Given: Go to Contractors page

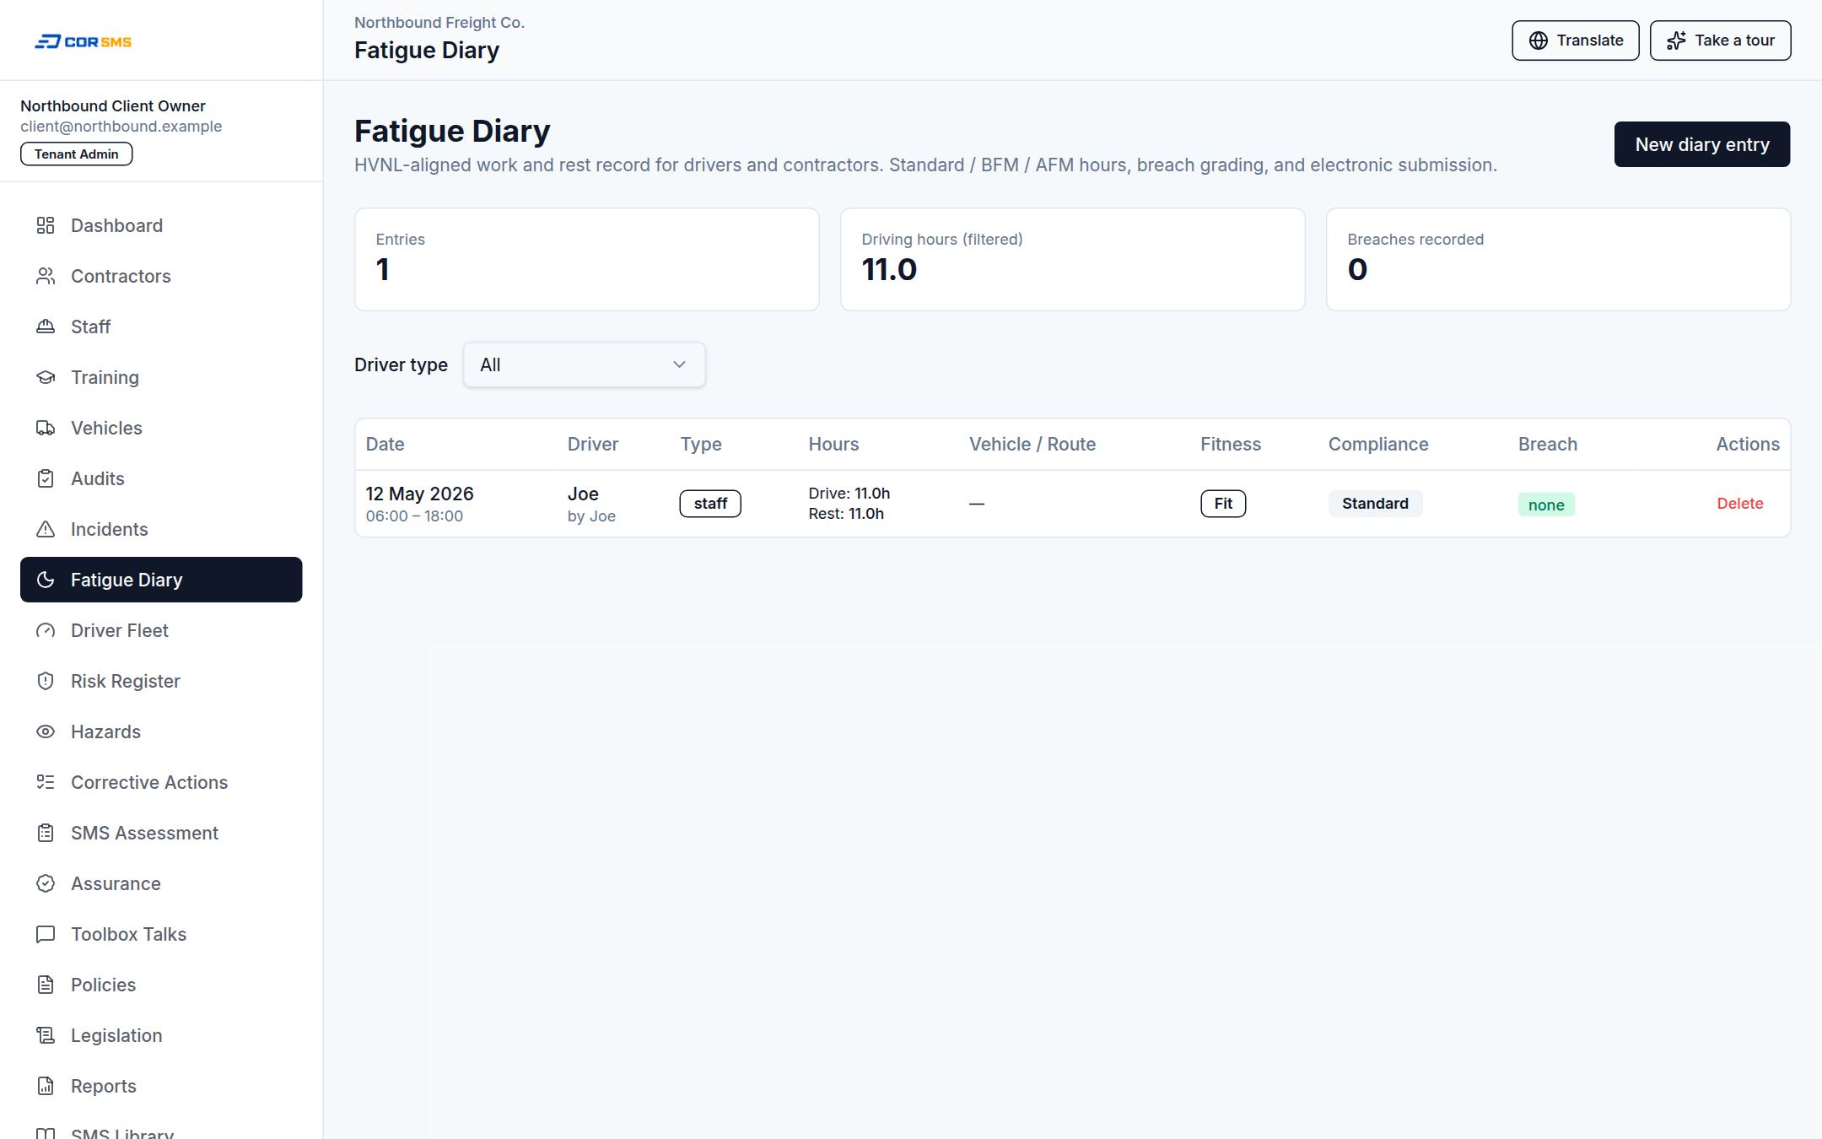Looking at the screenshot, I should [161, 276].
